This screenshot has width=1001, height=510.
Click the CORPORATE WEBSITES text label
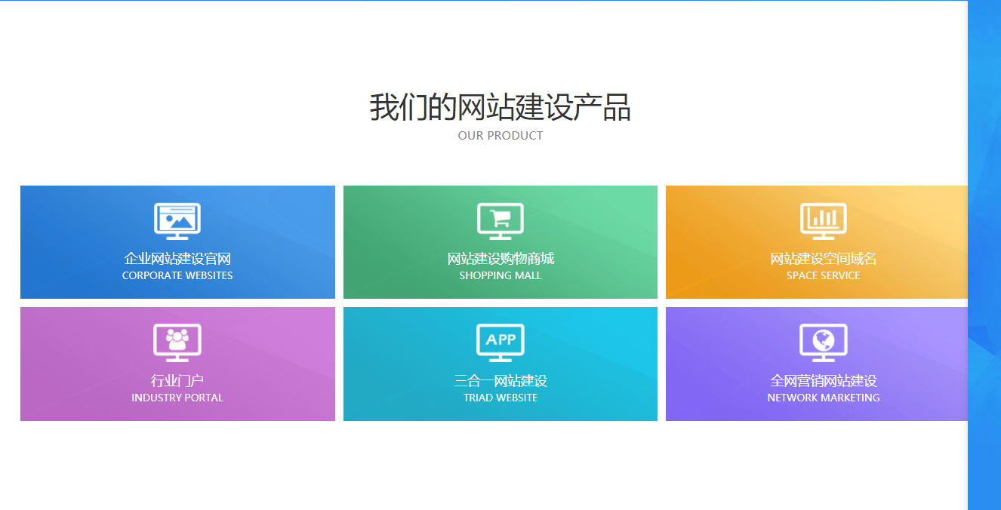(177, 275)
